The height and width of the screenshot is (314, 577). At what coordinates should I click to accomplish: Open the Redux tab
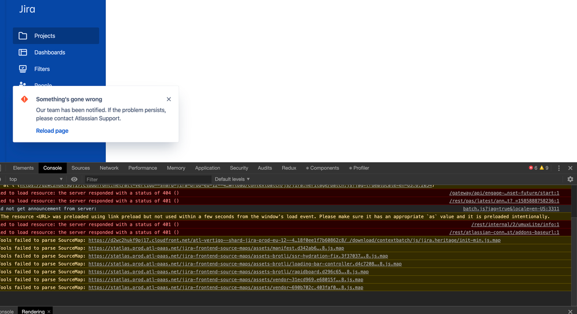(289, 168)
